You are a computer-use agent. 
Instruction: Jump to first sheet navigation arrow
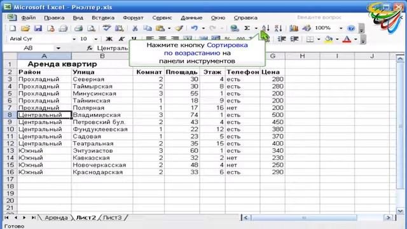point(6,218)
